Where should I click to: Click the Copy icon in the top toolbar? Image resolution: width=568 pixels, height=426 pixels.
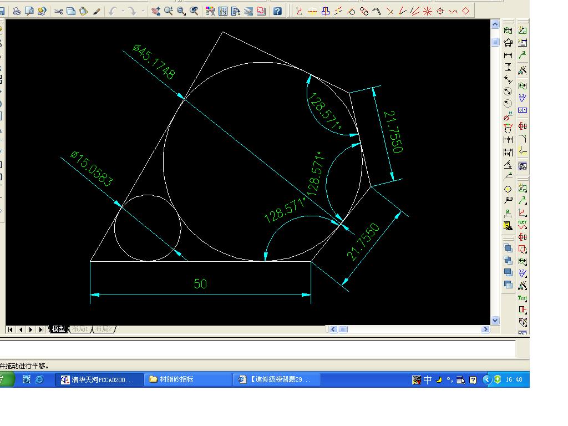(71, 11)
